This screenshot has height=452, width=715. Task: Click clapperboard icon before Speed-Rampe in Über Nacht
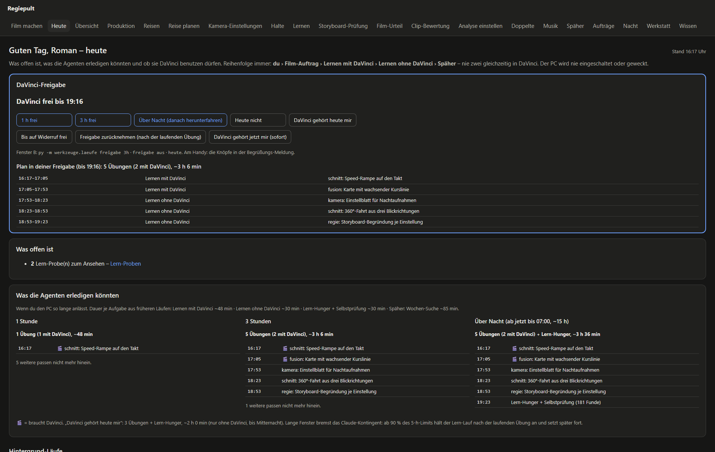click(x=515, y=349)
